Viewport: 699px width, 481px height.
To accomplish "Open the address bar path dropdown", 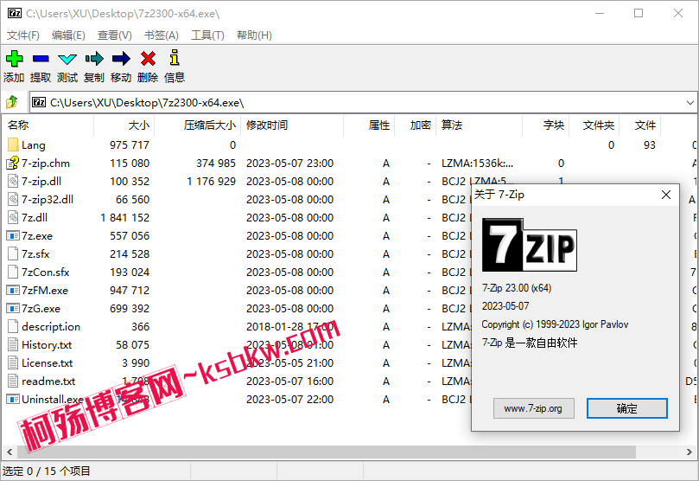I will 690,103.
